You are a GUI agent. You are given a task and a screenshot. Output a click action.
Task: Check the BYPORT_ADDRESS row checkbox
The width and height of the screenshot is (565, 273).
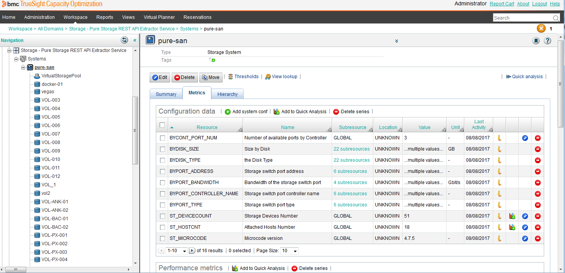(x=162, y=171)
